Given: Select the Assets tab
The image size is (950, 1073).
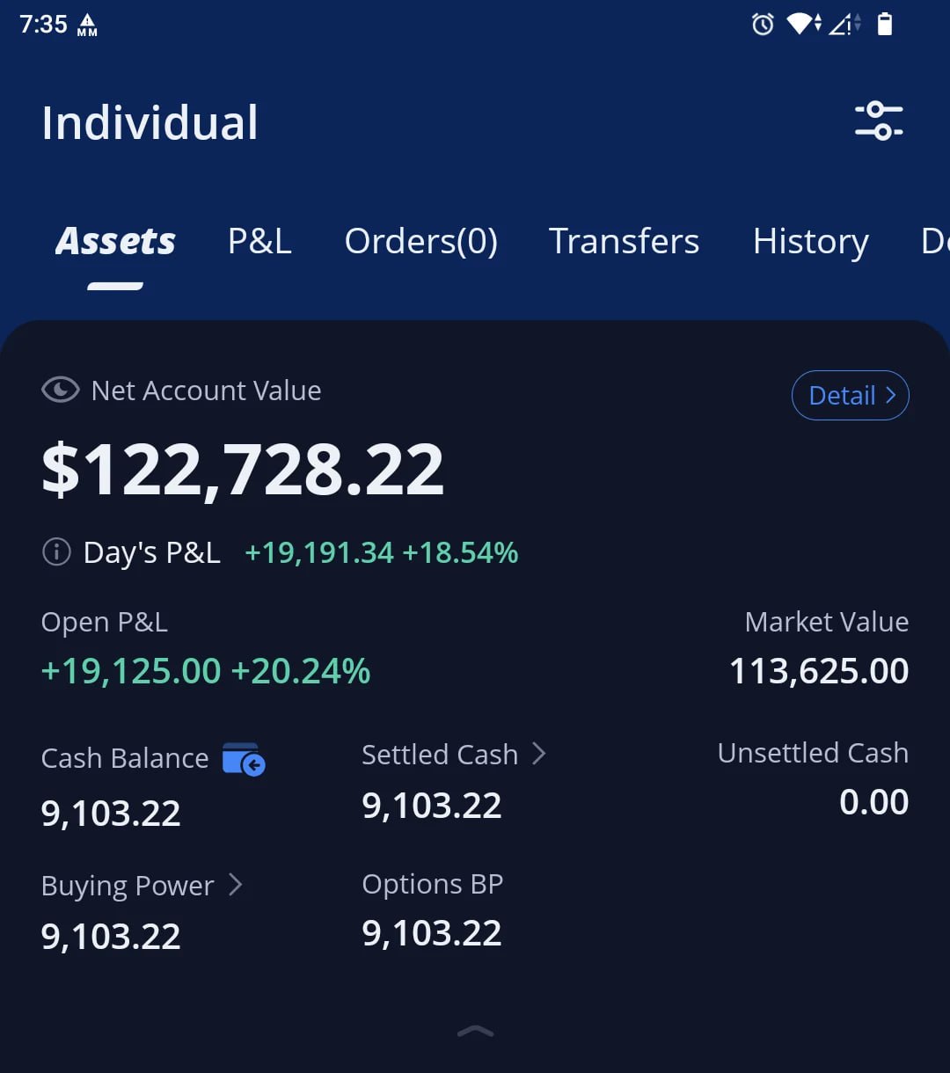Looking at the screenshot, I should 115,241.
